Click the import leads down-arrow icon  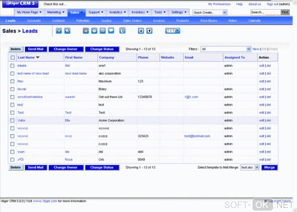[x=141, y=31]
